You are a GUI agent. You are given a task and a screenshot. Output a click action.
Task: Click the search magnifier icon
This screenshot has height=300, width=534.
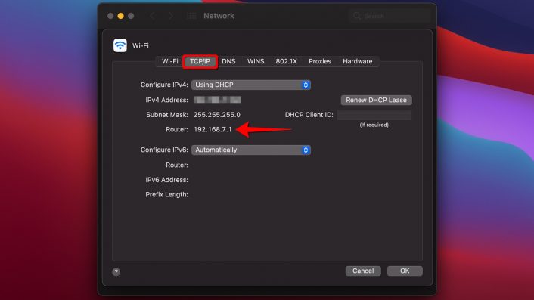356,16
